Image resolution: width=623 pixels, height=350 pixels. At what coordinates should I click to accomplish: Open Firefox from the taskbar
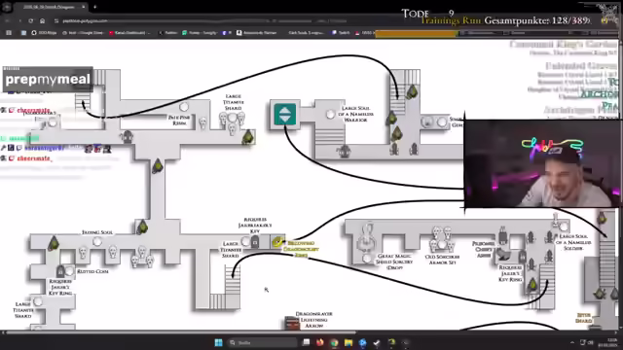(320, 342)
